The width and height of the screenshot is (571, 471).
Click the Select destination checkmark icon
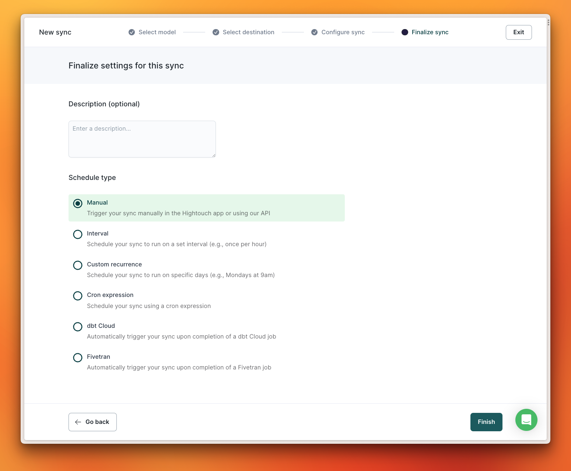216,32
